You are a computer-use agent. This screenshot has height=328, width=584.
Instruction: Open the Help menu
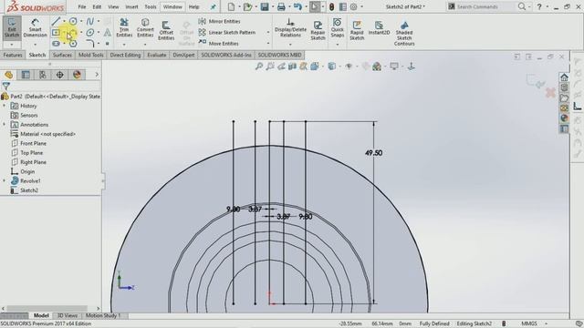pyautogui.click(x=193, y=6)
